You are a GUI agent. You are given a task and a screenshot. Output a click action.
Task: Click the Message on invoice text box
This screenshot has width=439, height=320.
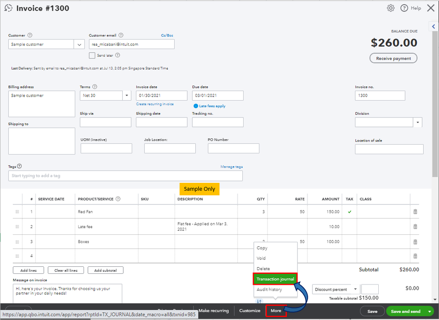click(67, 294)
